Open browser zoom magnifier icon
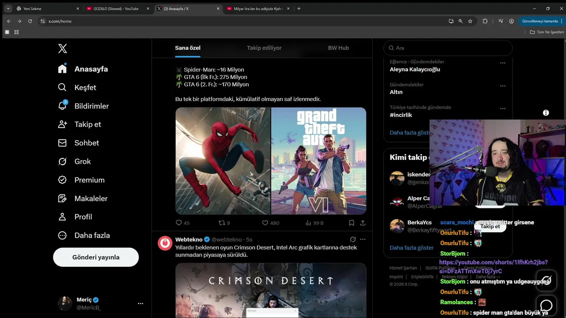The height and width of the screenshot is (318, 566). tap(460, 21)
